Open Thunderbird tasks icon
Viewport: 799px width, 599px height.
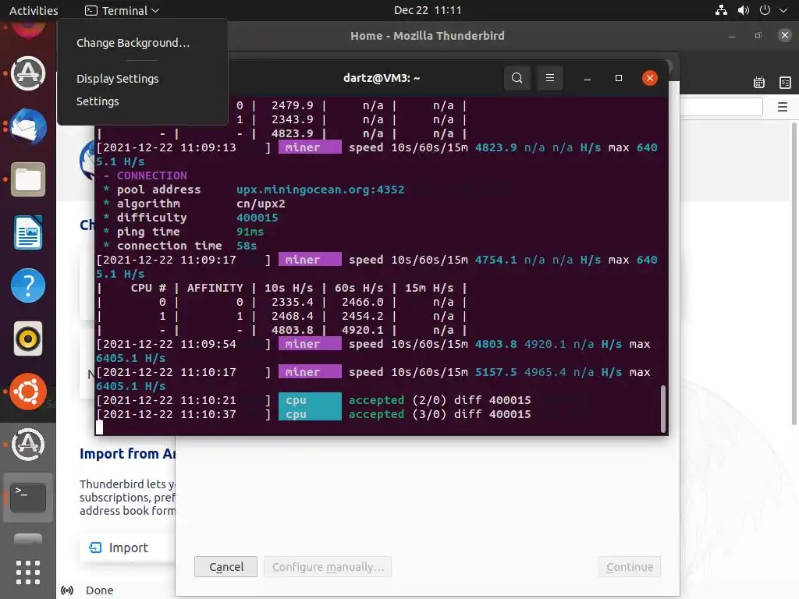point(785,83)
